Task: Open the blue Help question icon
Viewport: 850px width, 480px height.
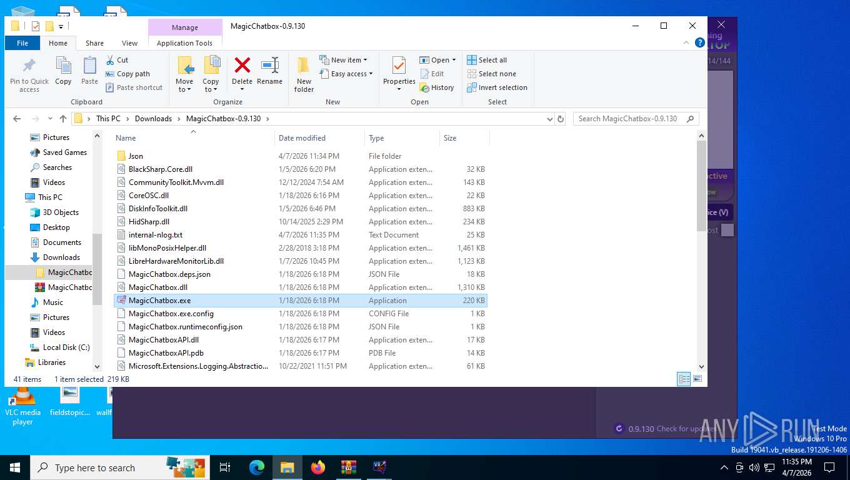Action: coord(700,43)
